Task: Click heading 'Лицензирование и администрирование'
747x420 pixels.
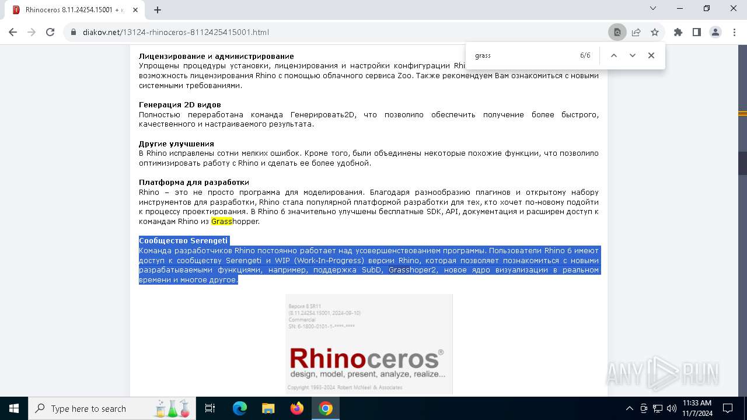Action: pyautogui.click(x=217, y=57)
